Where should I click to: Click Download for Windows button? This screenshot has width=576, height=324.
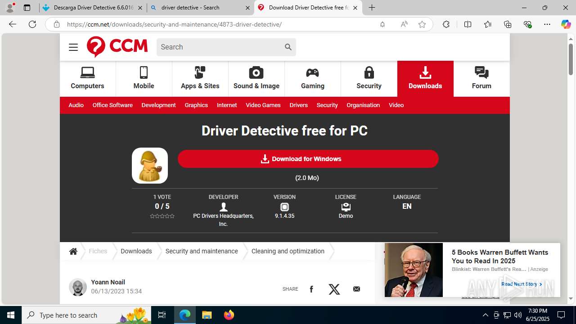(308, 159)
